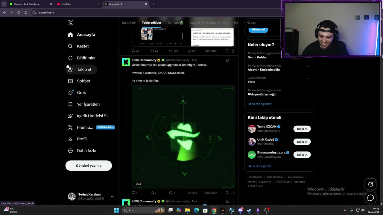Open the floating Grok button

[370, 184]
